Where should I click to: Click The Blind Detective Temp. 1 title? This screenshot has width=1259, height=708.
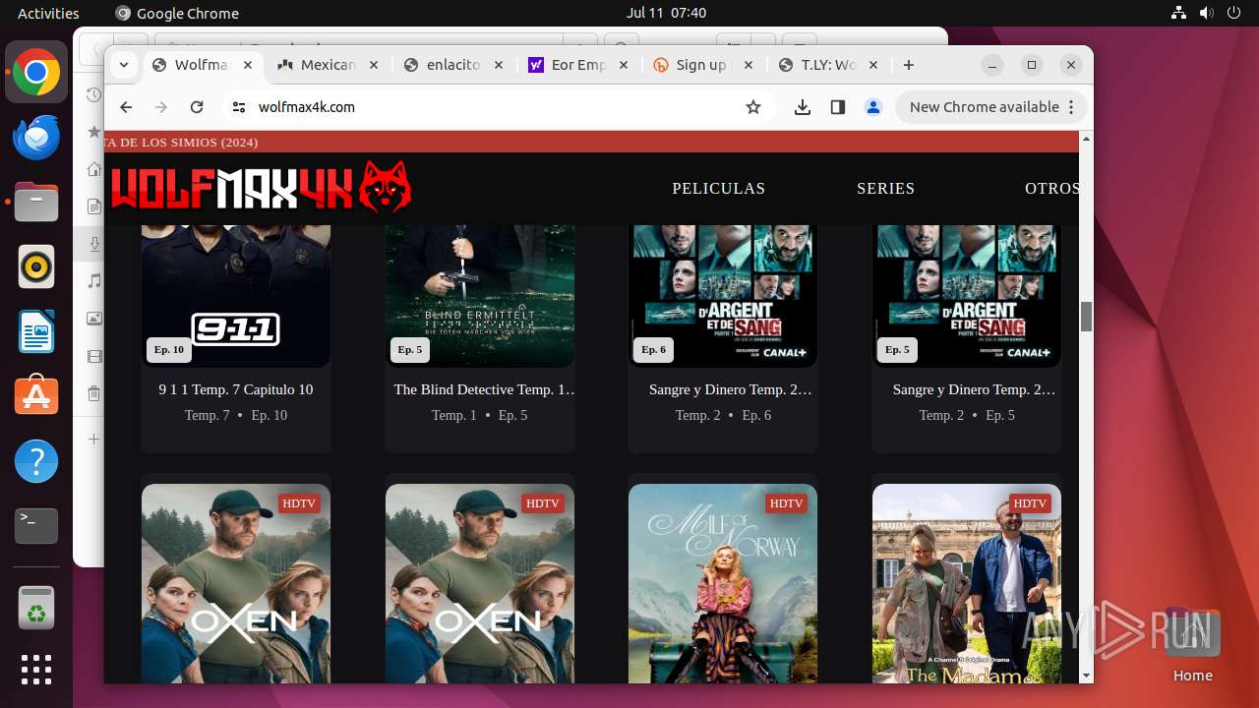pyautogui.click(x=485, y=389)
